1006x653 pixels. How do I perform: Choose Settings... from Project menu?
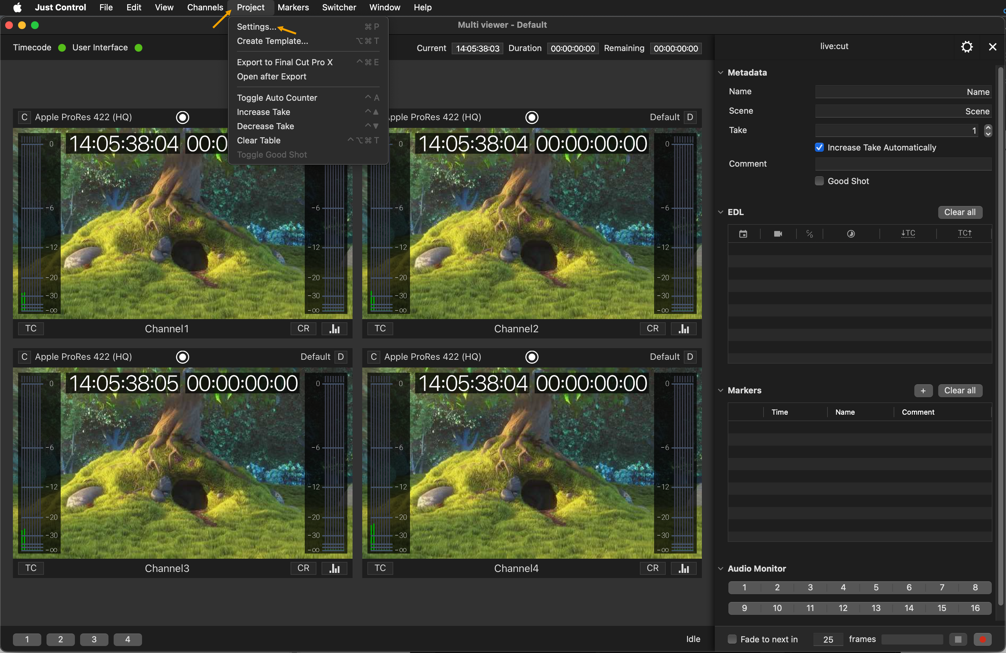point(308,27)
